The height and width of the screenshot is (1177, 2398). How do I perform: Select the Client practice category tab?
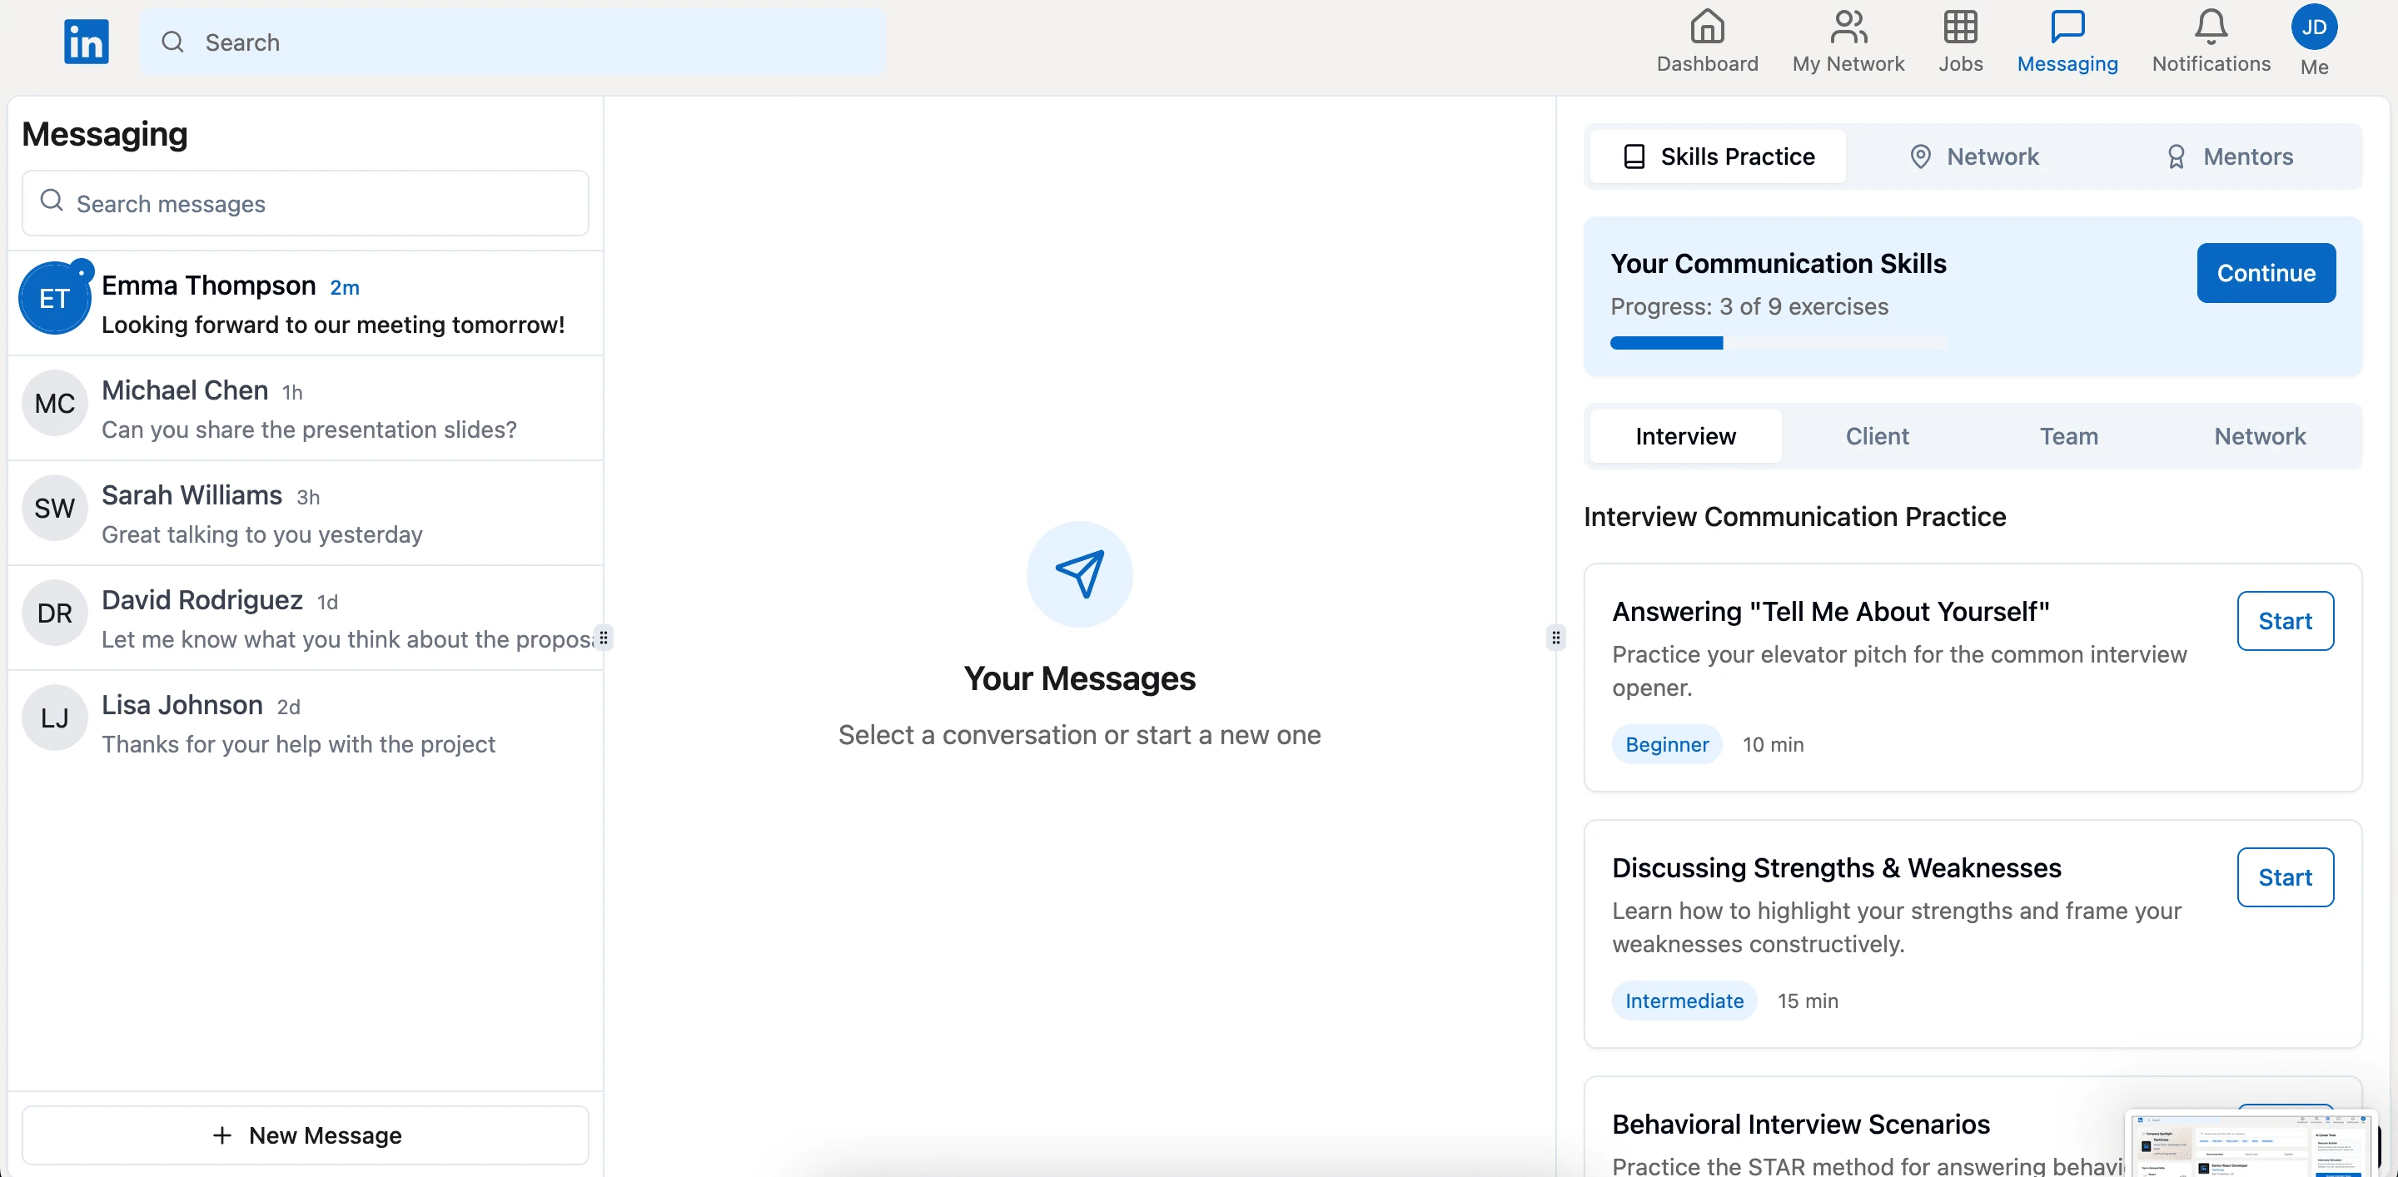point(1877,436)
